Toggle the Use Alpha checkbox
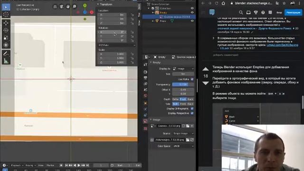Viewport: 304px width, 171px height. [x=192, y=79]
